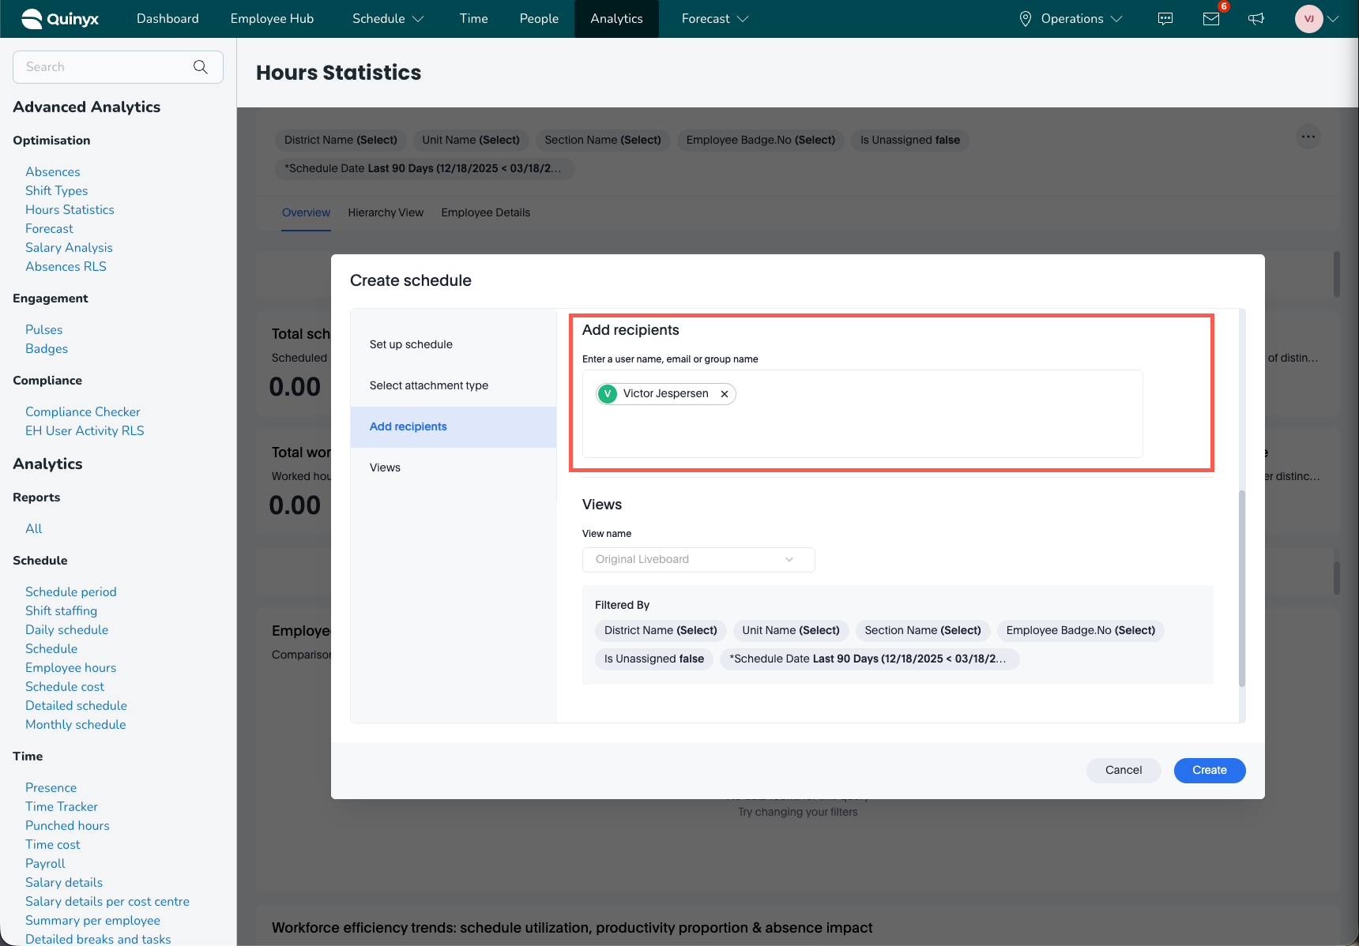Click the search magnifier icon

tap(201, 67)
